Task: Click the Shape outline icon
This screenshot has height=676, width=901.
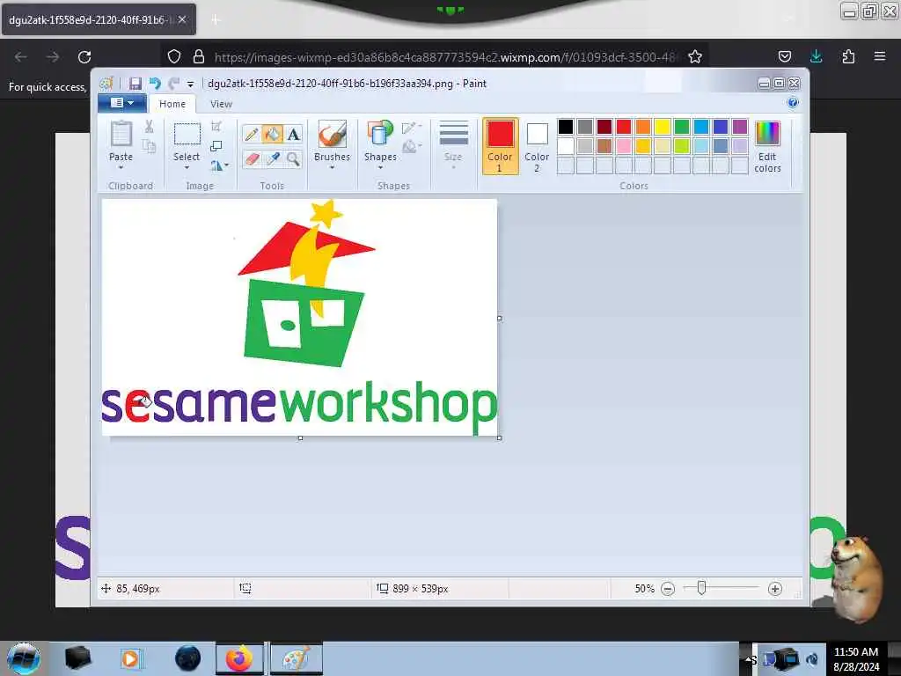Action: tap(411, 128)
